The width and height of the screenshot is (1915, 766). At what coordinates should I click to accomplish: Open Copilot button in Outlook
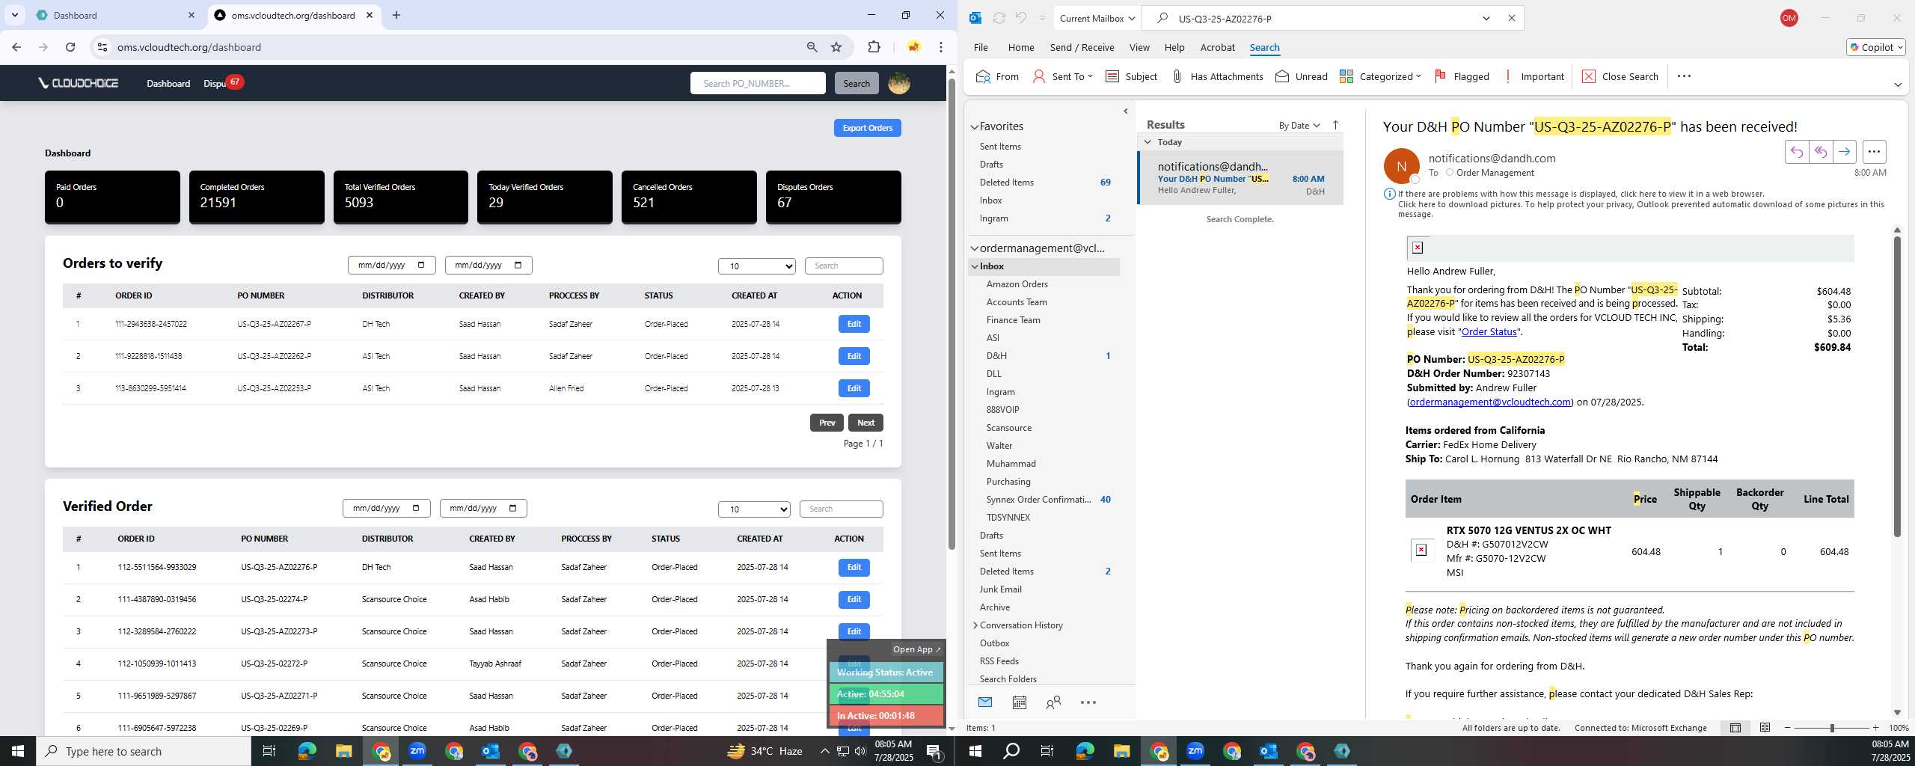[x=1875, y=47]
